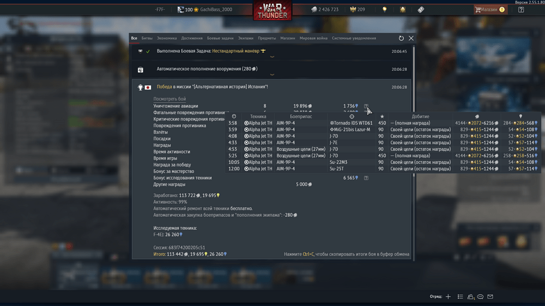Click the clock column header icon in the kill table

point(234,117)
